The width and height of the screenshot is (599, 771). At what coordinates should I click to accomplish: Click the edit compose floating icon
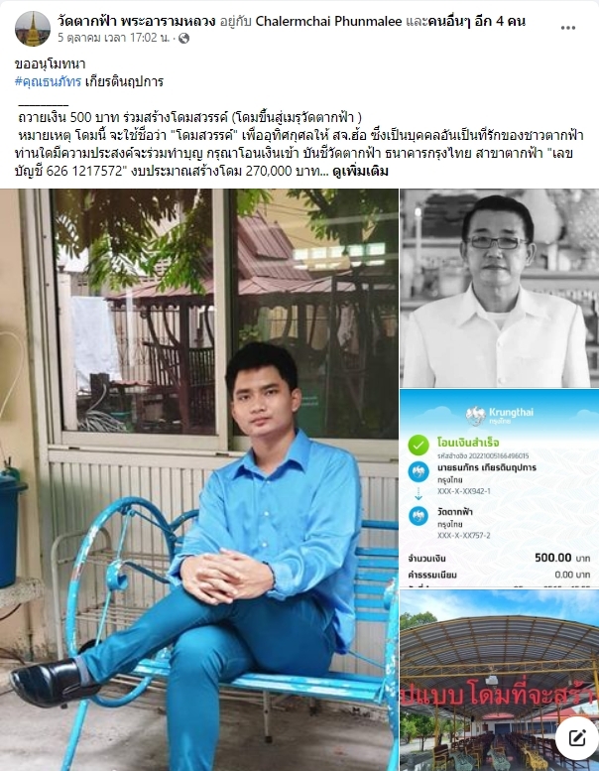coord(577,738)
